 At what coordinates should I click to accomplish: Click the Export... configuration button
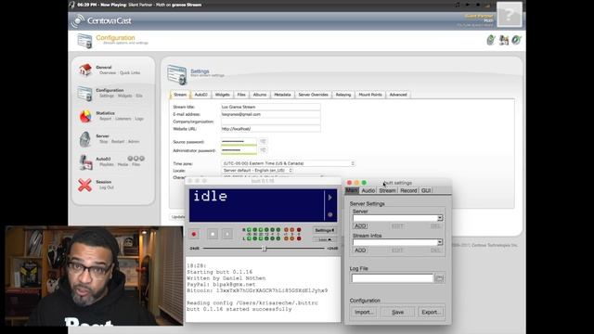431,312
